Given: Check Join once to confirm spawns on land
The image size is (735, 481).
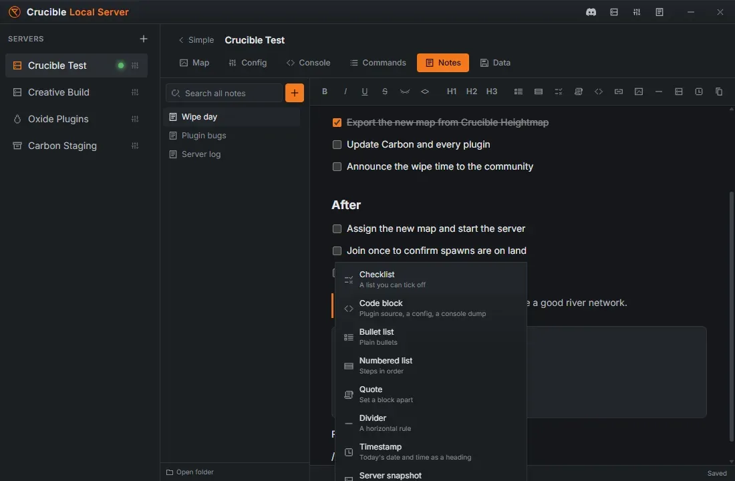Looking at the screenshot, I should 337,251.
